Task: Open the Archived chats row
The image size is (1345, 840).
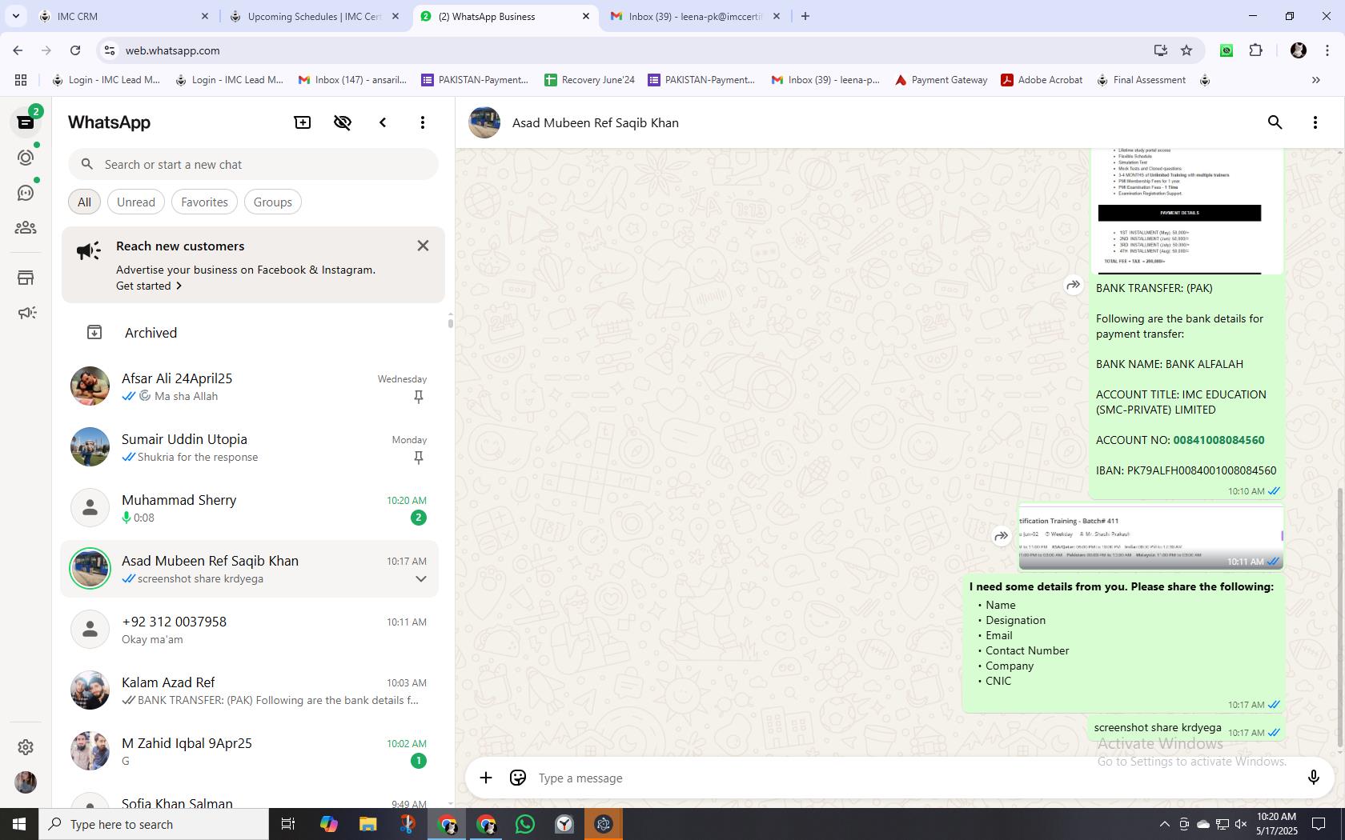Action: click(x=250, y=333)
